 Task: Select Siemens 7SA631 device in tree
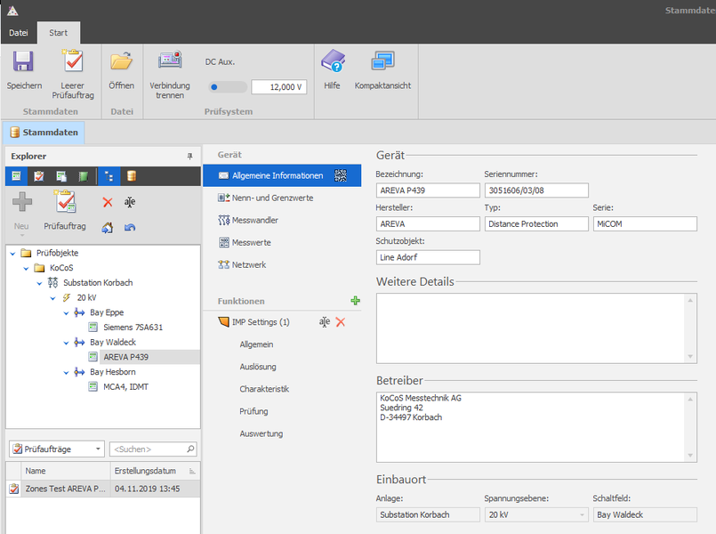pos(133,327)
